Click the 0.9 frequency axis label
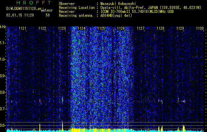Screen dimensions: 207x132 tap(3, 76)
